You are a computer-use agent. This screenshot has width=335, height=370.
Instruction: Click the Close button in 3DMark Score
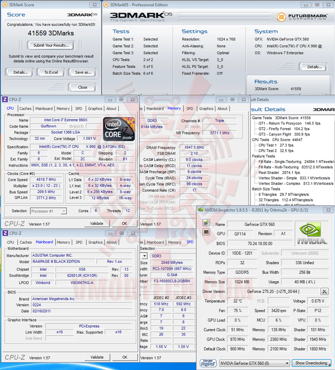(x=82, y=87)
